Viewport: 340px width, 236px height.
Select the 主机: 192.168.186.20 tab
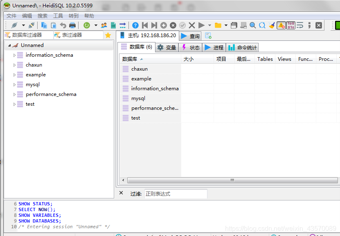(x=148, y=36)
